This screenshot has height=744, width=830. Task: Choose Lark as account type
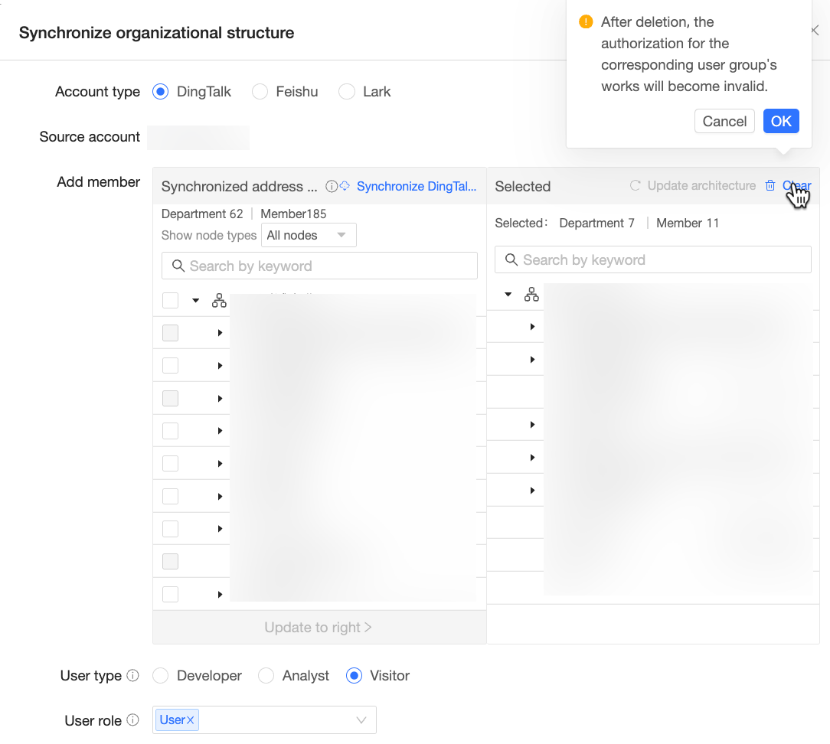tap(347, 92)
